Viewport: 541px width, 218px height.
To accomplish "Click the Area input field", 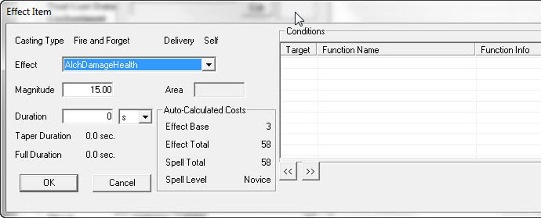I will pos(219,90).
